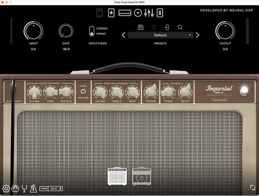The height and width of the screenshot is (196, 259).
Task: Click the input value 0.0 under INPUT
Action: point(33,49)
